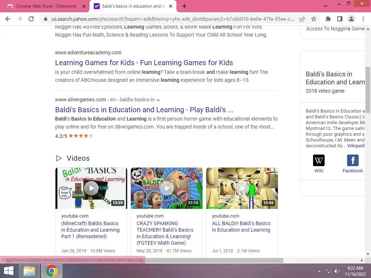Click the Chrome taskbar icon
Viewport: 371px width, 278px height.
click(52, 271)
